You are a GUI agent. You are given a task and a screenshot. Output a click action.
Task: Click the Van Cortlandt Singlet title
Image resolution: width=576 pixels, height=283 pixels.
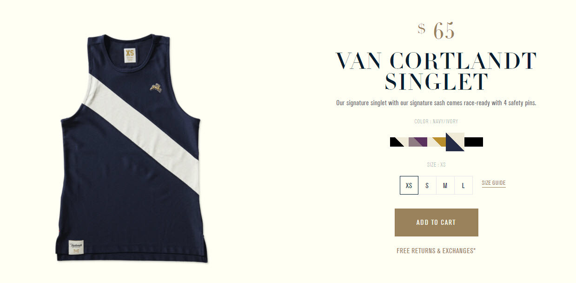(x=436, y=71)
